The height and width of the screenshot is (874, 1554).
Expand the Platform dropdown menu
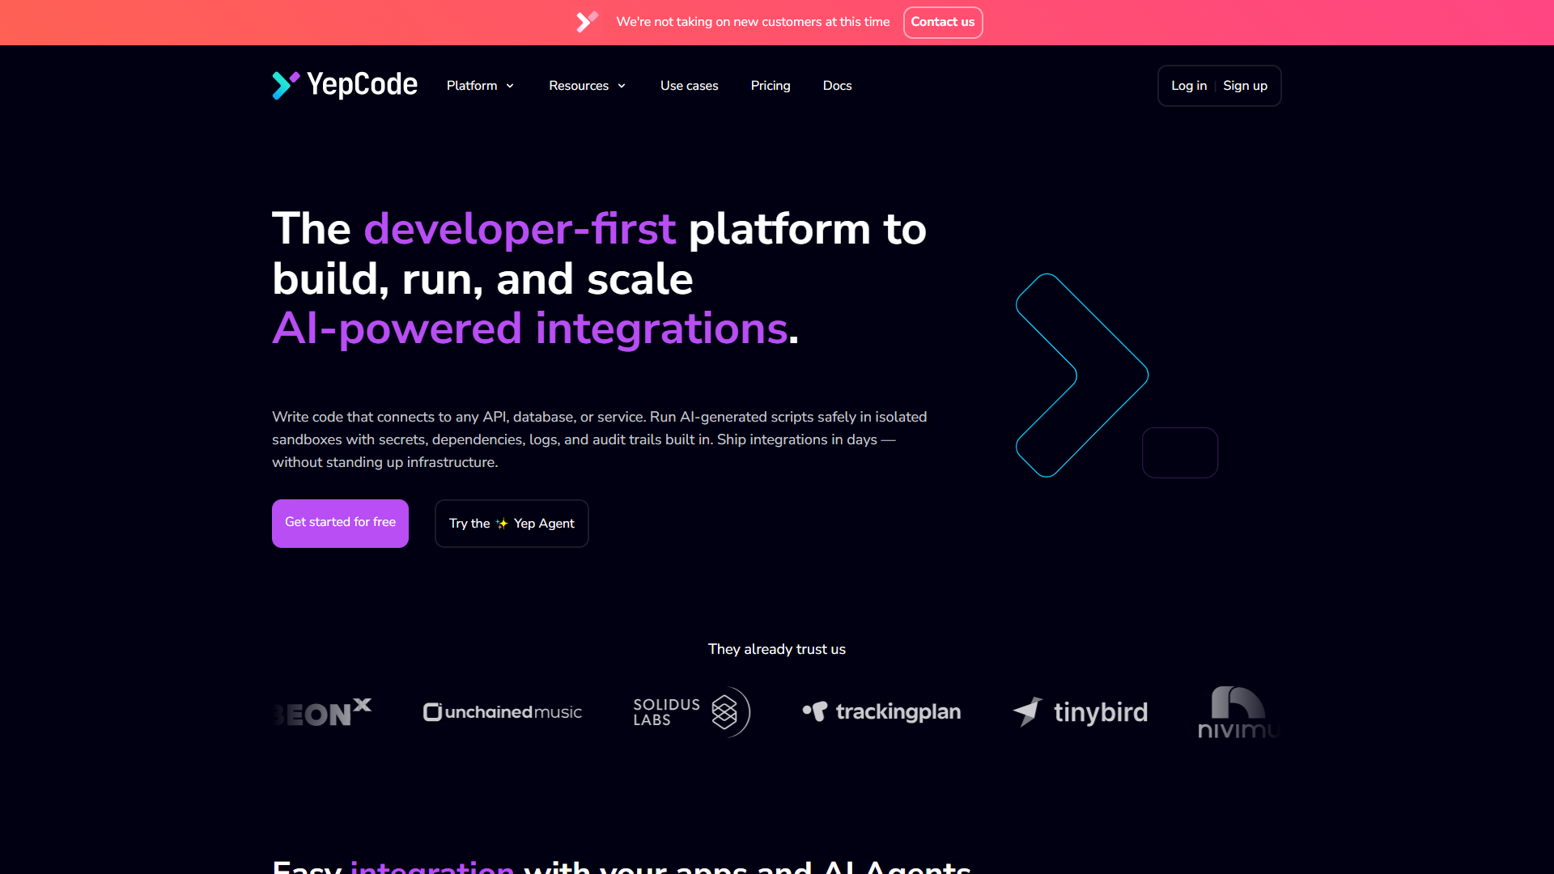pos(481,86)
